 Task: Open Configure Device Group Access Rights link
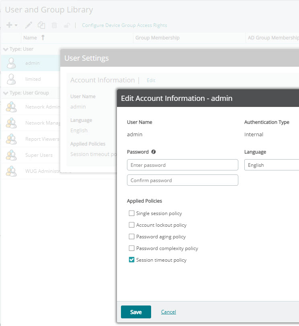[124, 25]
